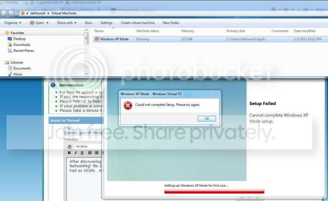Click inside the forum message text area
328x201 pixels.
[x=85, y=180]
